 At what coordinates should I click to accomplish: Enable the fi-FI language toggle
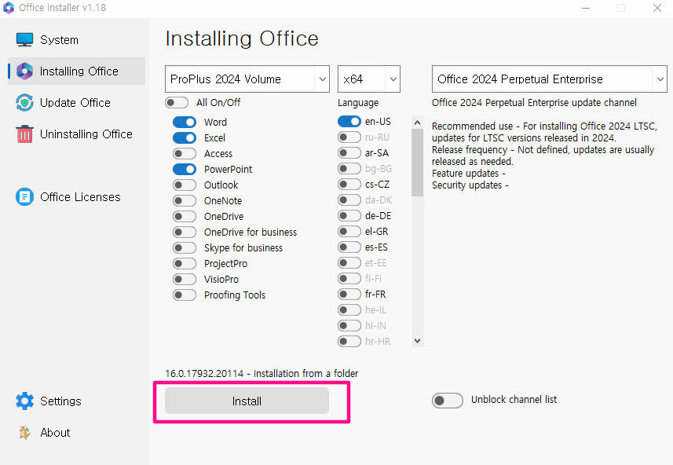(x=349, y=279)
